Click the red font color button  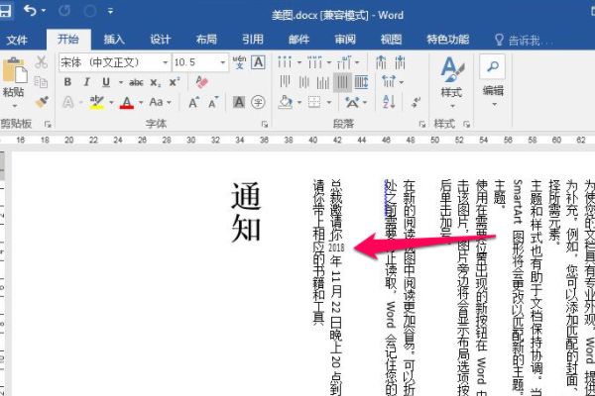pyautogui.click(x=126, y=102)
